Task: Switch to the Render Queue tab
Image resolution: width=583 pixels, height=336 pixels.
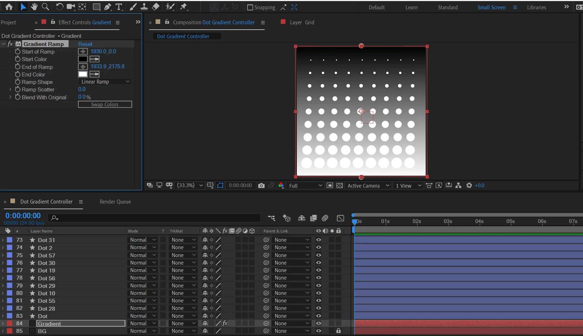Action: tap(115, 202)
